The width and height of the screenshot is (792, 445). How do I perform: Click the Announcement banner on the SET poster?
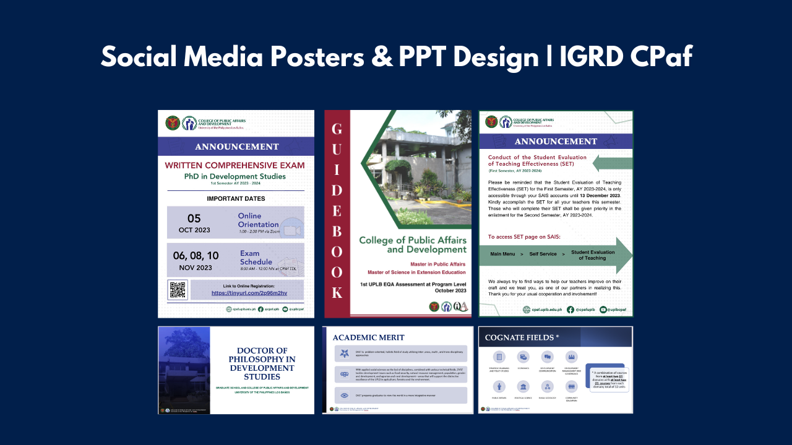pos(556,142)
